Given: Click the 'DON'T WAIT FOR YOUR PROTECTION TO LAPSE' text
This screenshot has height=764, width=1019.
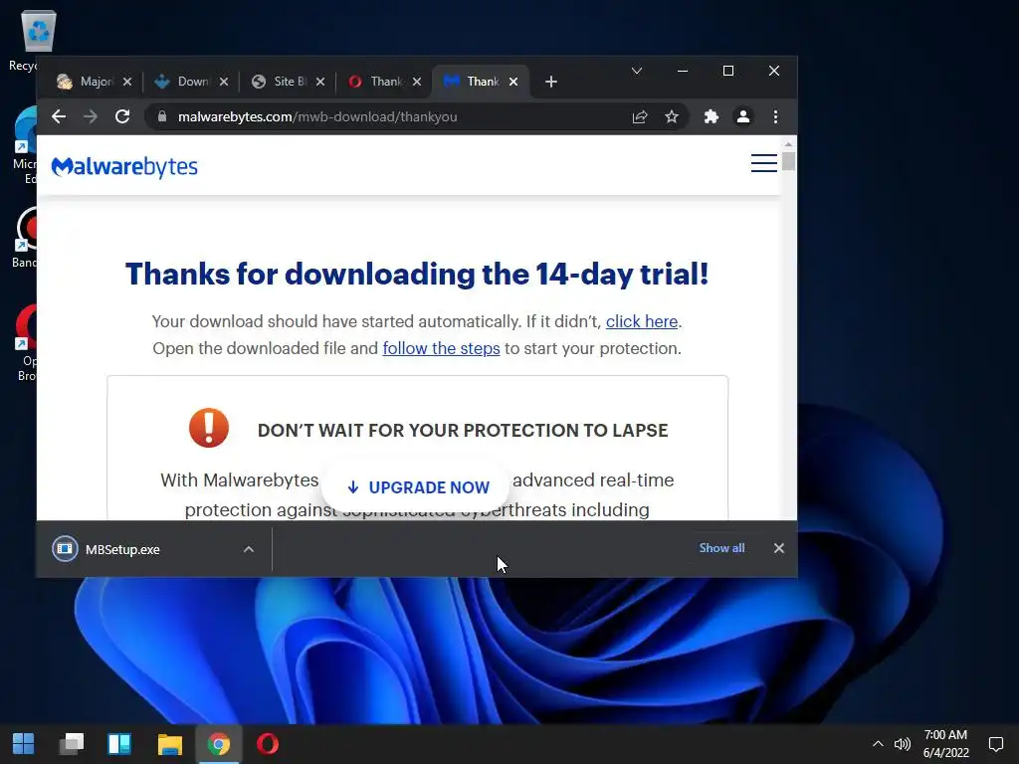Looking at the screenshot, I should coord(463,430).
